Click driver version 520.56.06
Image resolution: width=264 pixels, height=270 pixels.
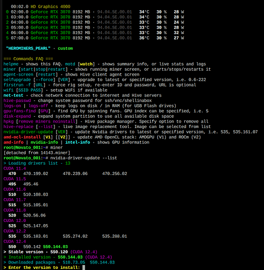(x=34, y=215)
